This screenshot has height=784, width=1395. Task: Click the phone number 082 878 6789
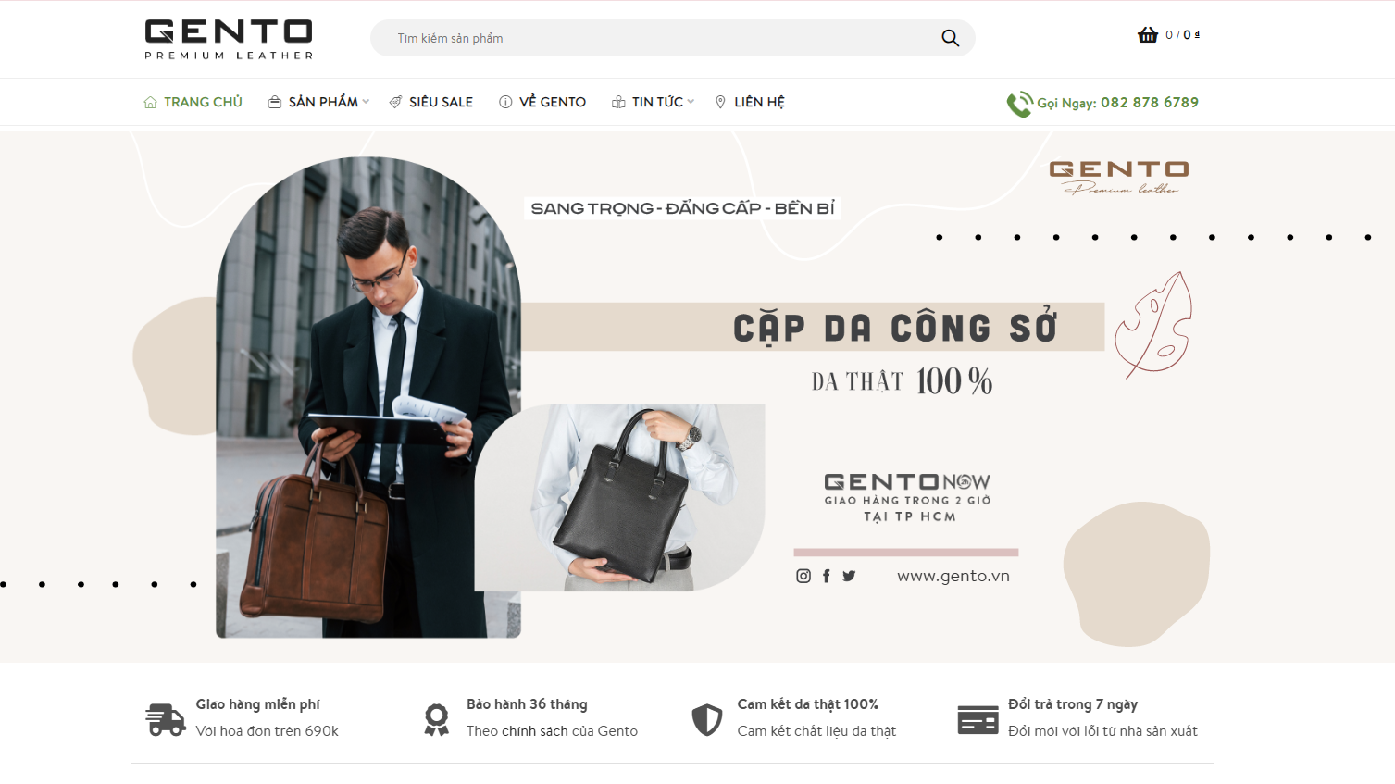click(1150, 103)
